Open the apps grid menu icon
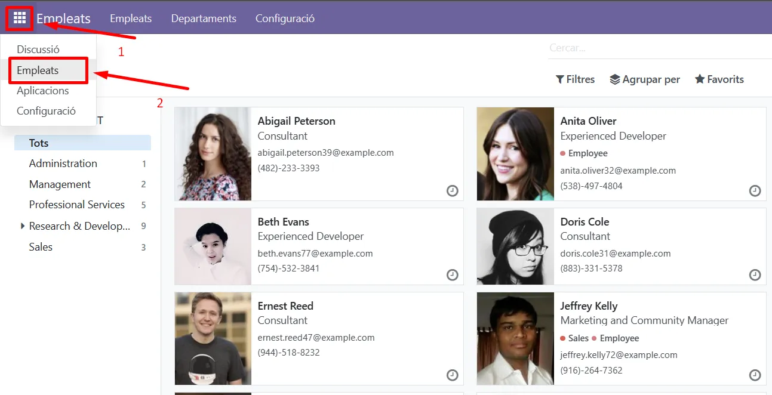772x395 pixels. 20,18
